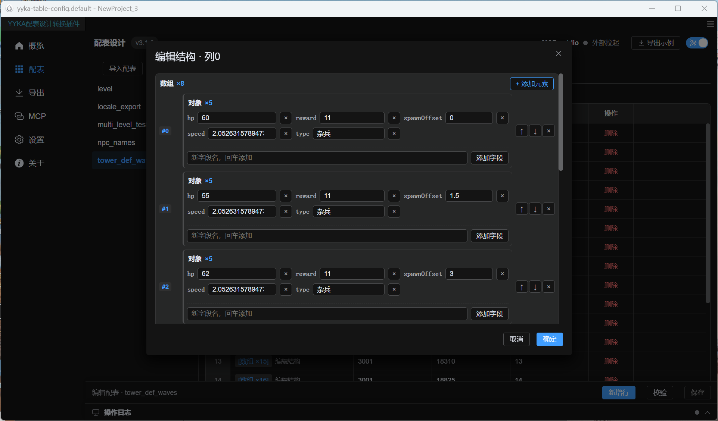Confirm with the 确定 button

click(x=550, y=339)
